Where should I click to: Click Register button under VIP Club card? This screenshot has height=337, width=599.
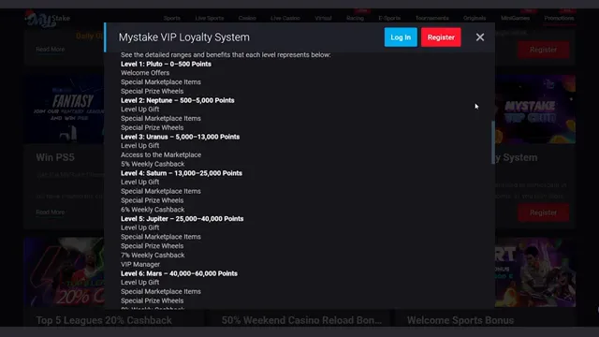pos(543,212)
